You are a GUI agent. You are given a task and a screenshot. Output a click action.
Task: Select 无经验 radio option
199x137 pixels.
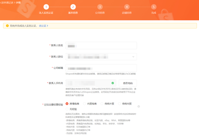click(67, 109)
